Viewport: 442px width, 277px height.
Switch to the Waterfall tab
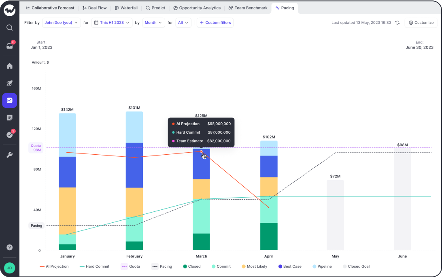pos(126,8)
